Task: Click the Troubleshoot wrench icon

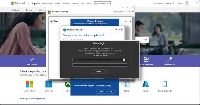Action: [169, 59]
